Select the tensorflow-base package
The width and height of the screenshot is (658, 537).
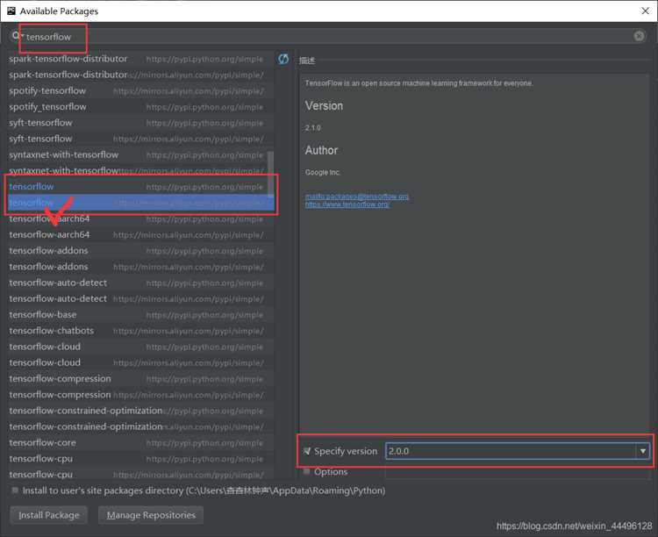click(x=141, y=314)
